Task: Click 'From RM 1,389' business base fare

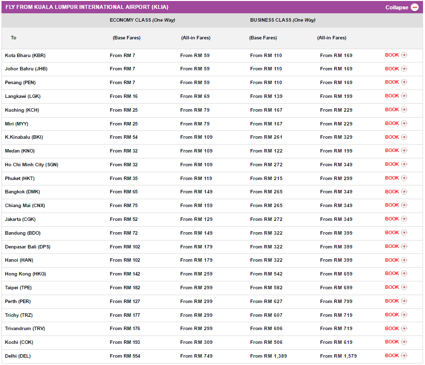Action: 268,356
